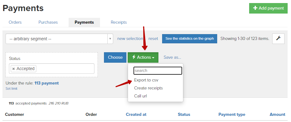Image resolution: width=291 pixels, height=122 pixels.
Task: Sort by Created at column
Action: tap(136, 114)
